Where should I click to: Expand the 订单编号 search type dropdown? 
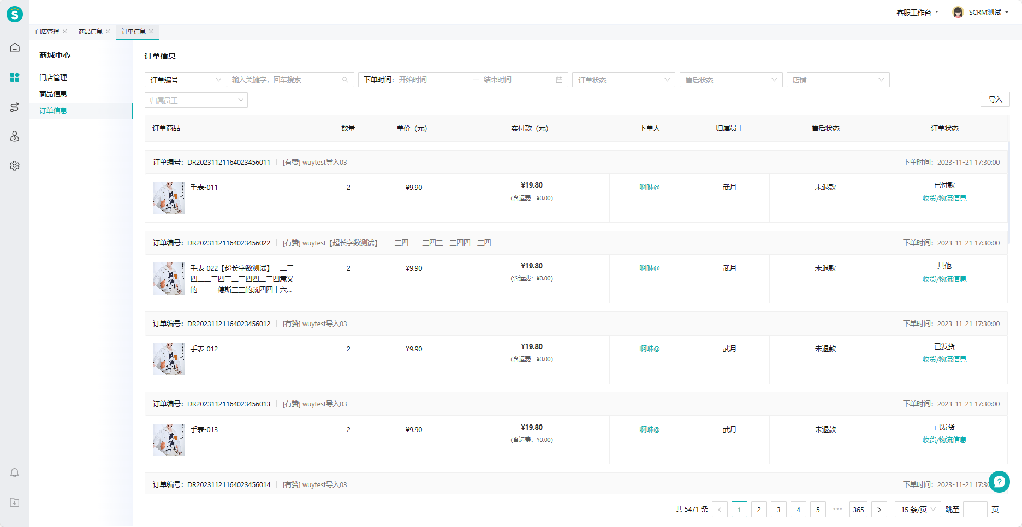tap(186, 80)
